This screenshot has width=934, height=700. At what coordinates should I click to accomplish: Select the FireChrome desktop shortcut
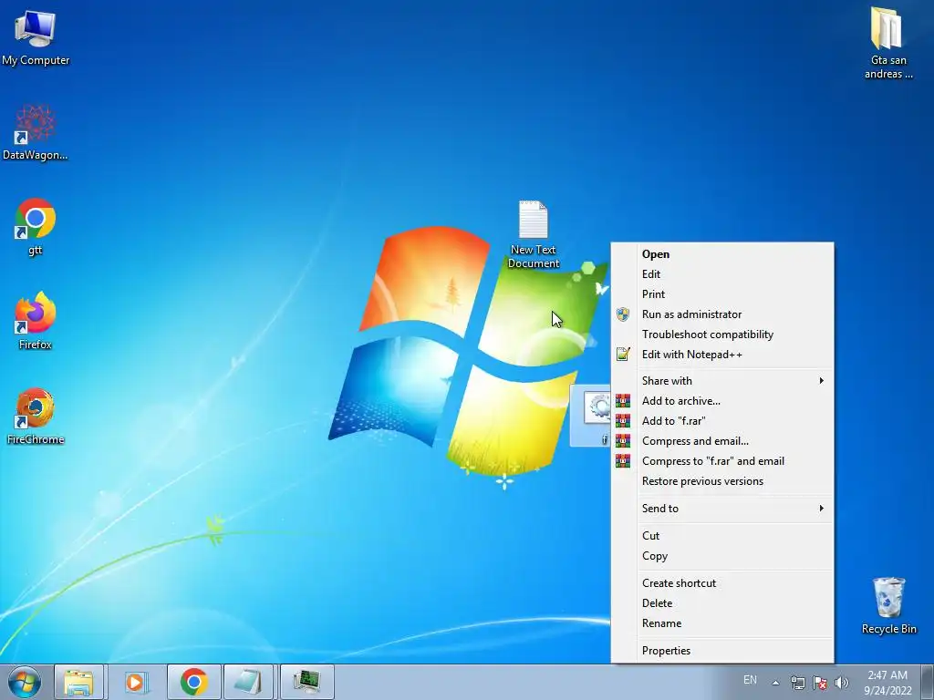pos(36,416)
